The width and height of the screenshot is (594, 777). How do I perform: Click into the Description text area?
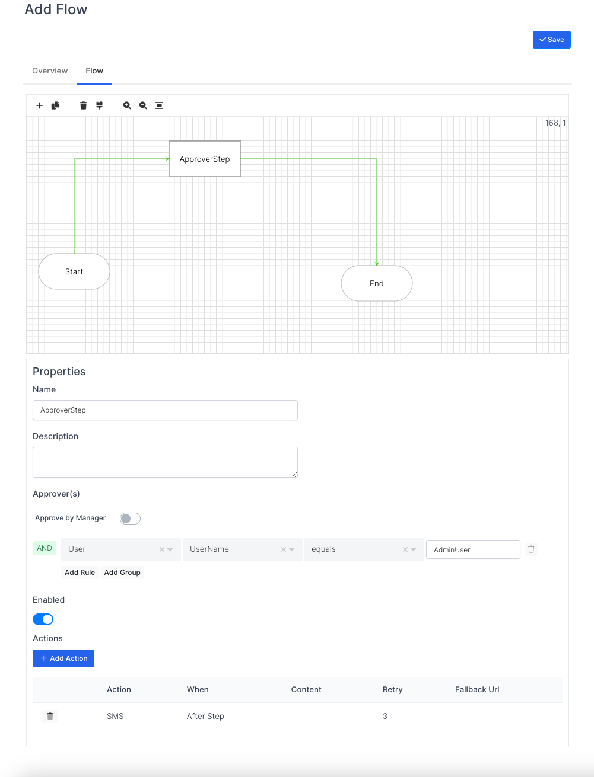click(165, 462)
